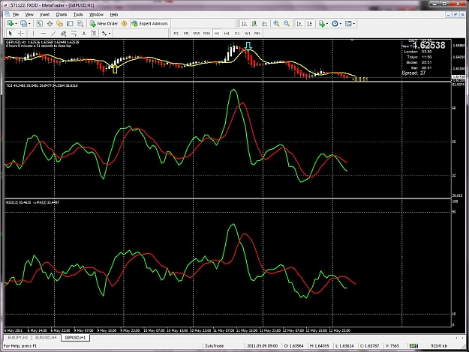Open the Indicators list icon
Screen dimensions: 469x352
click(x=321, y=23)
